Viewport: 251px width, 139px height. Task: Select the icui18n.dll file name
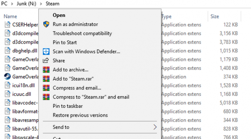coord(23,85)
